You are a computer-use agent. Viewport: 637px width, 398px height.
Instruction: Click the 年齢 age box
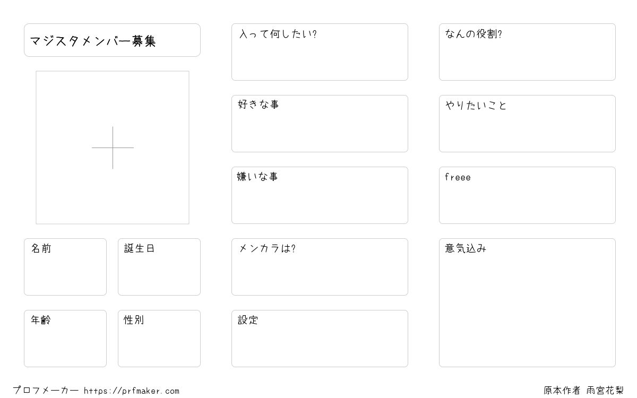click(x=65, y=339)
